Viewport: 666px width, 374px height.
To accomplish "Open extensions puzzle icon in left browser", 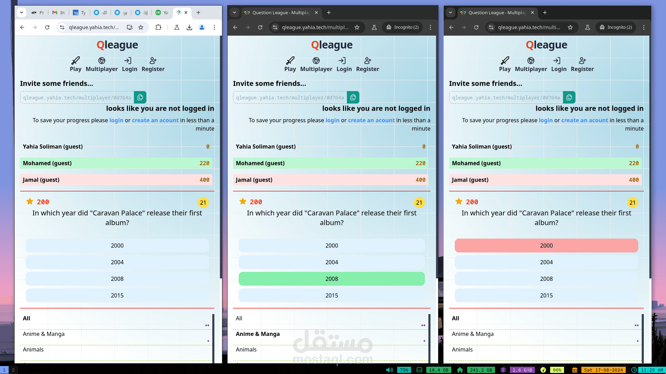I will coord(158,27).
